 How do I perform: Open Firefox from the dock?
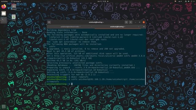tap(4, 6)
